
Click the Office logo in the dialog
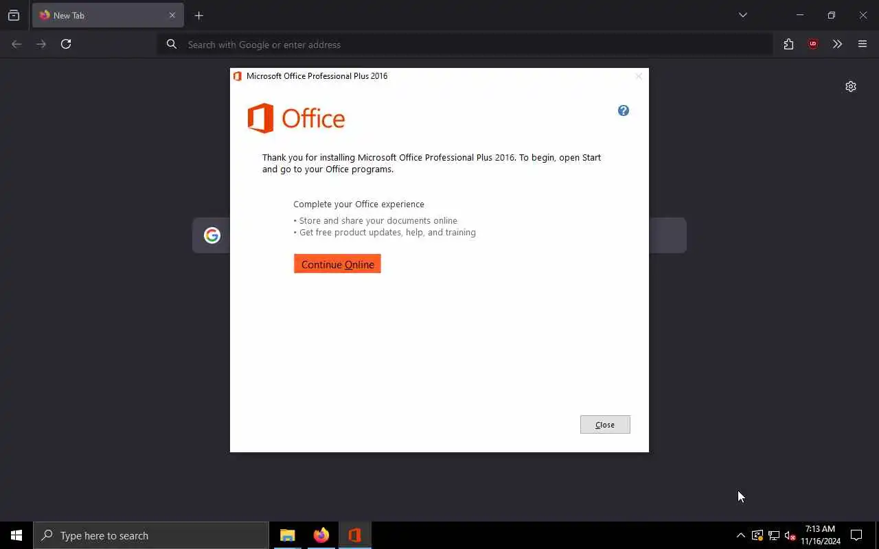point(296,118)
